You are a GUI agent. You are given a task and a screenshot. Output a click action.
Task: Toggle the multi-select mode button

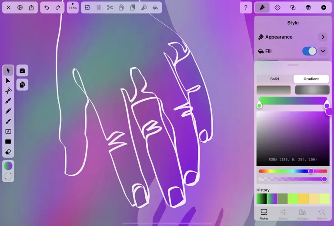(x=22, y=71)
